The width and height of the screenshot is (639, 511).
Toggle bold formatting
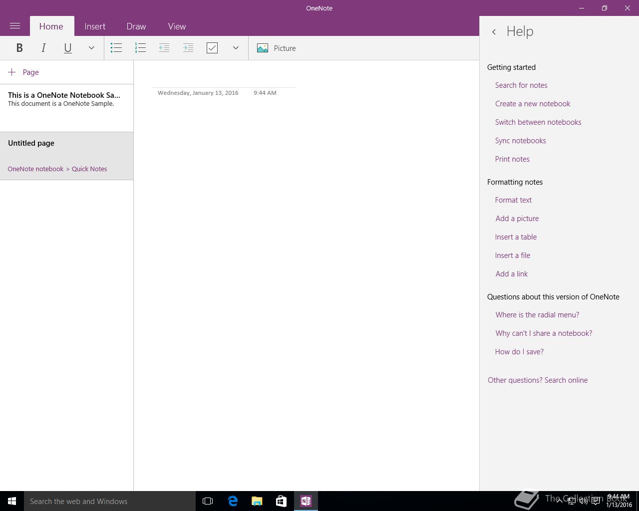pos(19,48)
